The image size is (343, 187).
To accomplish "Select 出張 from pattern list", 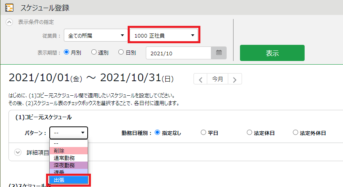I will 69,180.
